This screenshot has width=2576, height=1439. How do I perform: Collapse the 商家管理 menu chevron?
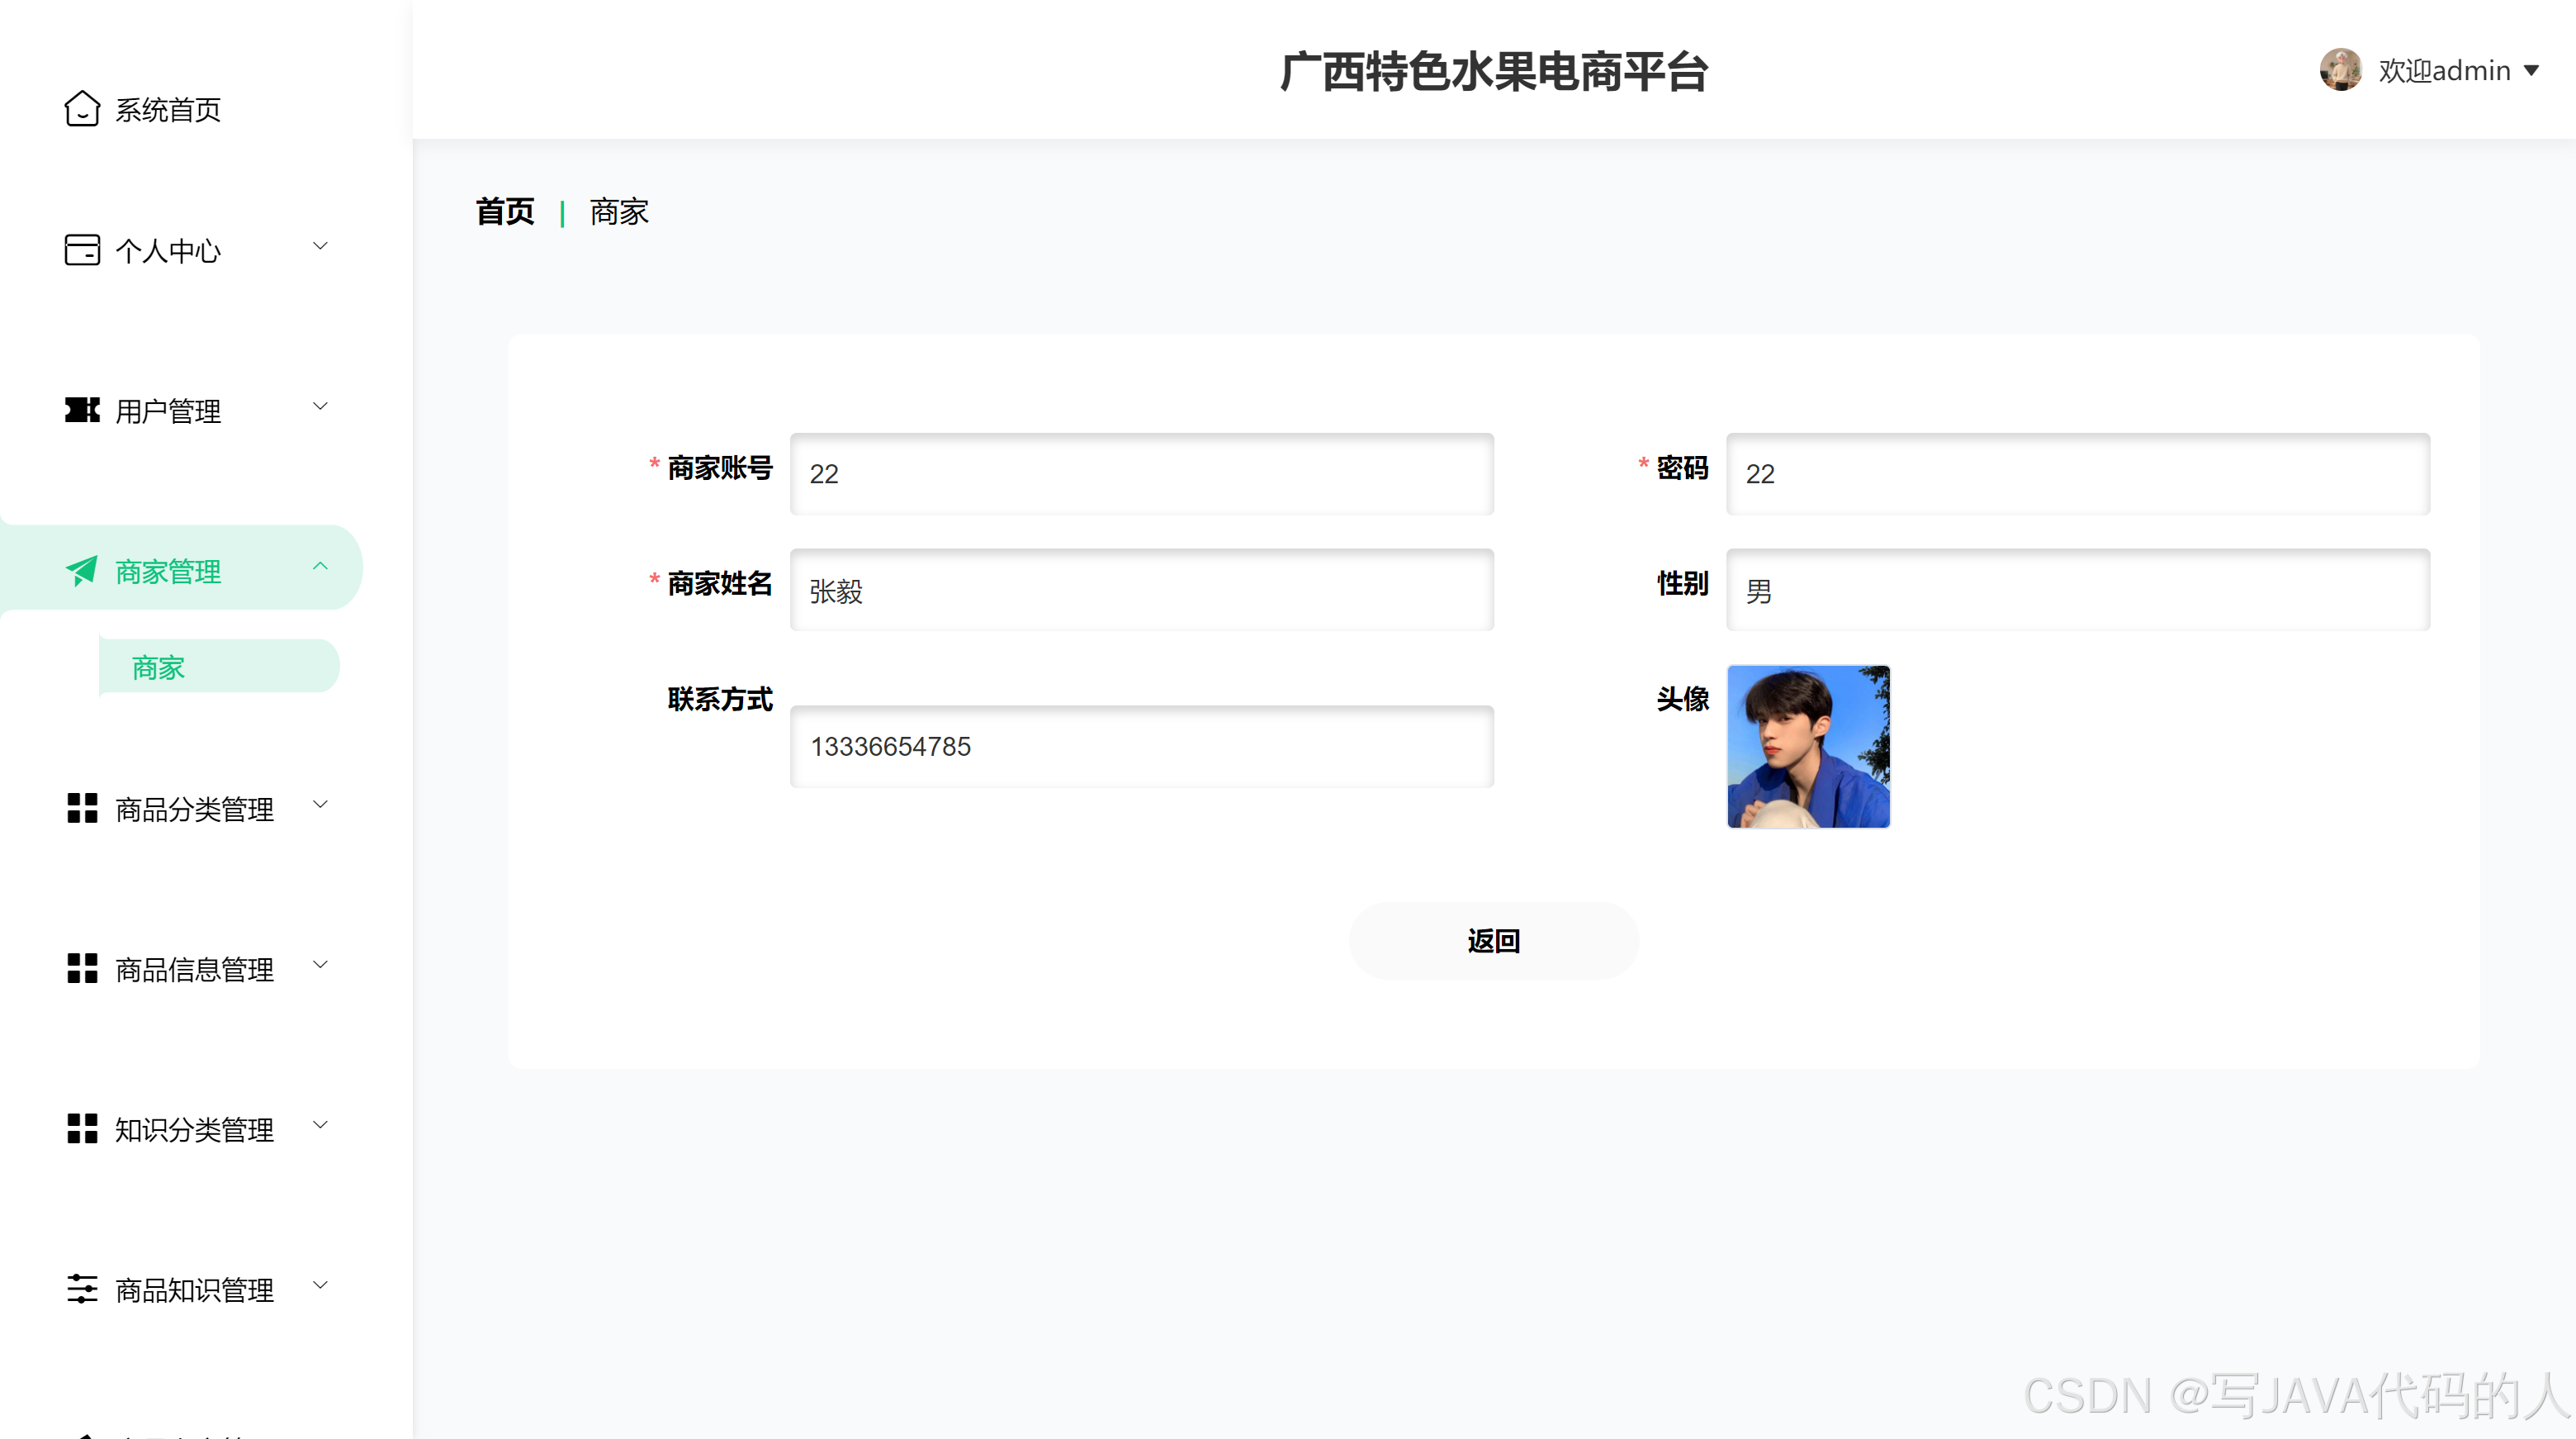tap(320, 567)
